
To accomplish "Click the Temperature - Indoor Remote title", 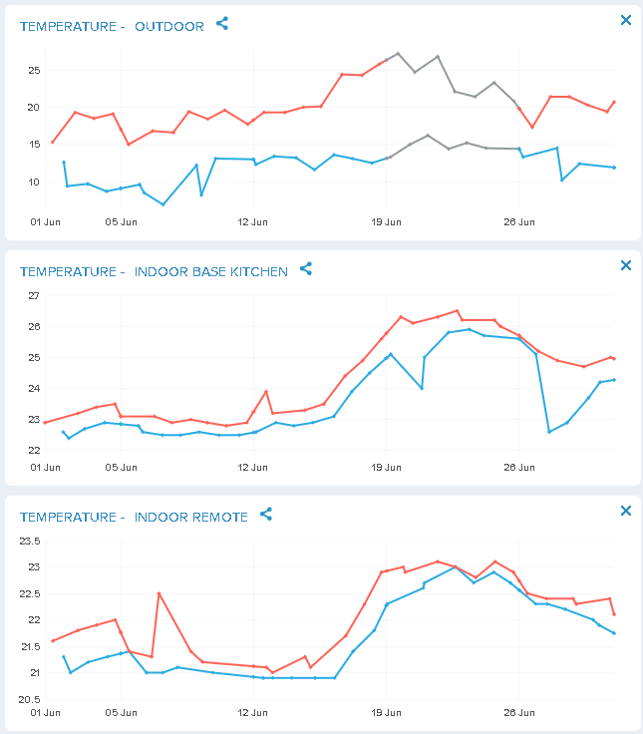I will [134, 517].
